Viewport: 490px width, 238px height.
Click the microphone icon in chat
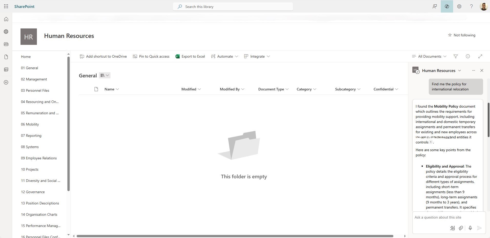point(470,228)
